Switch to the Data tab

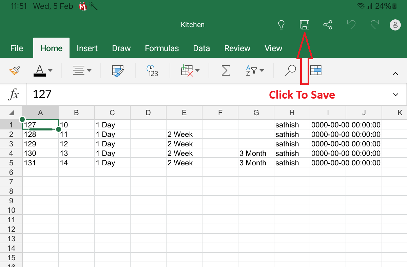201,48
